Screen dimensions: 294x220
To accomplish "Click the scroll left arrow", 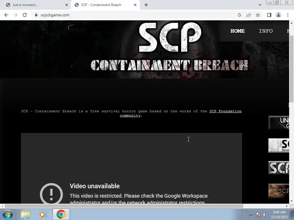I will (x=2, y=206).
